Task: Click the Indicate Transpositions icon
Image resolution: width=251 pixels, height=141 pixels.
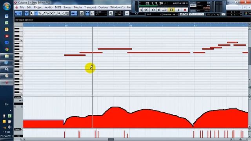Action: 111,13
